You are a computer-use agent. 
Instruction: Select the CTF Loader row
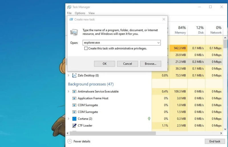tap(145, 125)
